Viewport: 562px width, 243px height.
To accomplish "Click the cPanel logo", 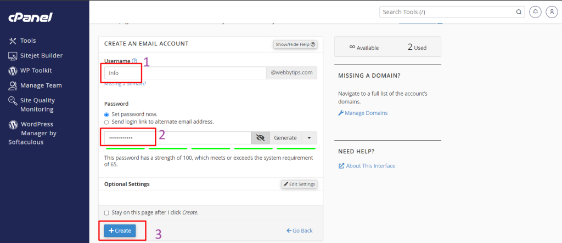I will coord(30,18).
